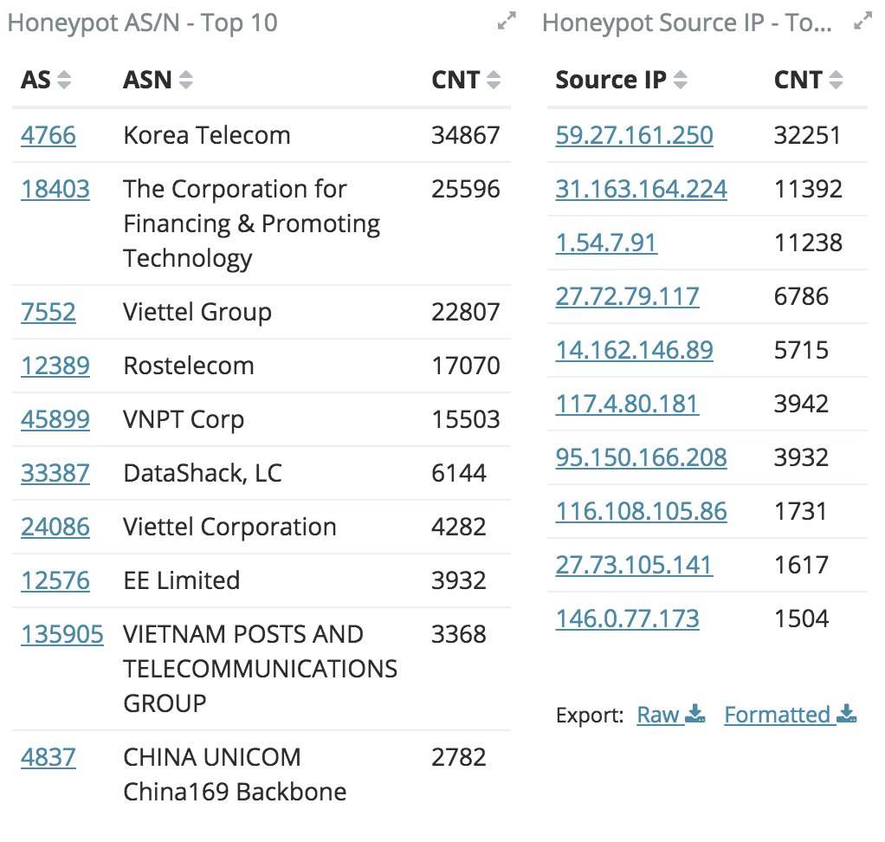The height and width of the screenshot is (842, 885).
Task: Select count value 22807
Action: tap(466, 313)
